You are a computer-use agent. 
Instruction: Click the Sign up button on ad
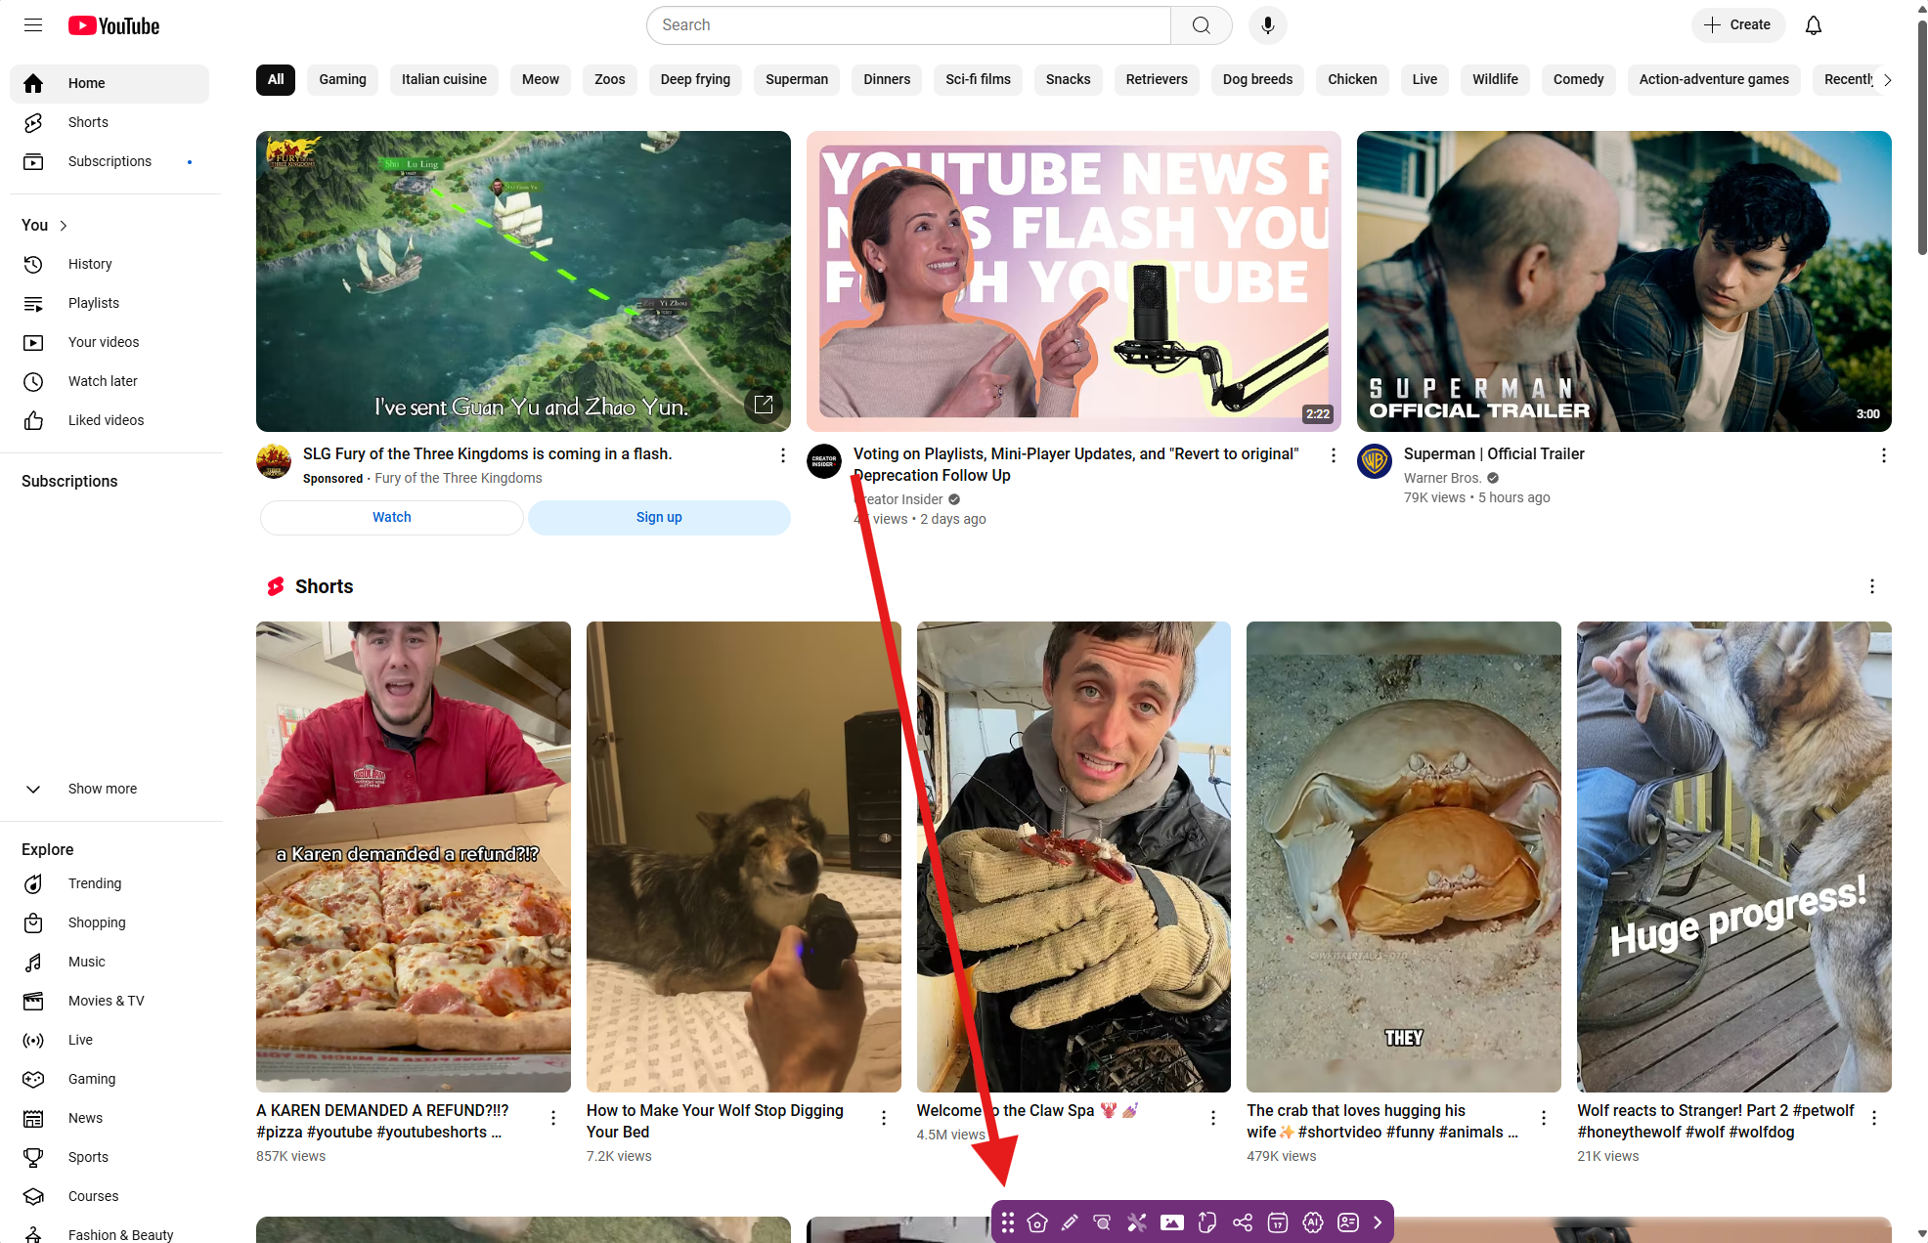pyautogui.click(x=659, y=517)
